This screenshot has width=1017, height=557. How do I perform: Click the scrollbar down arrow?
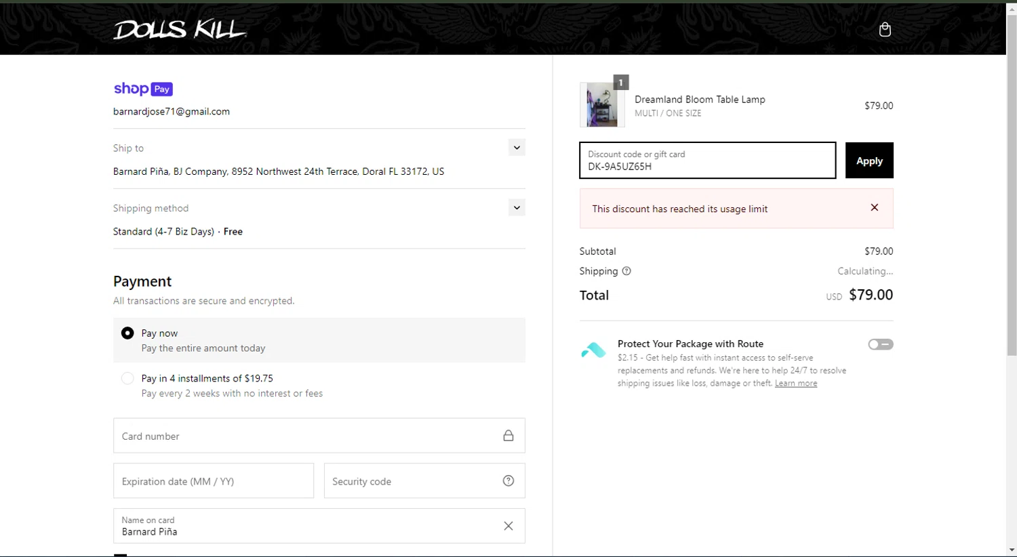(x=1012, y=550)
